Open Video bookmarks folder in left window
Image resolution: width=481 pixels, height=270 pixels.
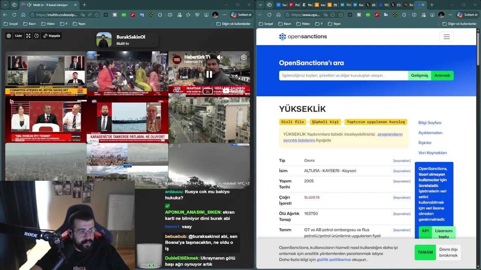(x=48, y=24)
